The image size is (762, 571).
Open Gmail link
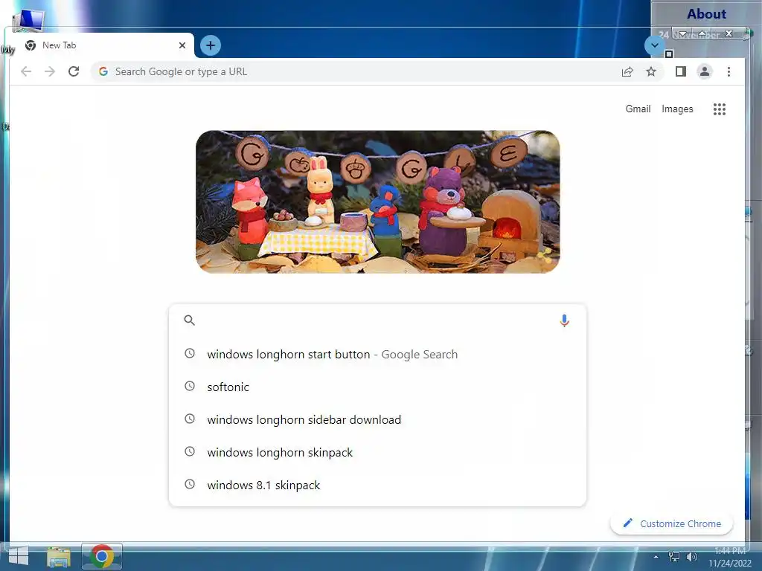[x=638, y=109]
